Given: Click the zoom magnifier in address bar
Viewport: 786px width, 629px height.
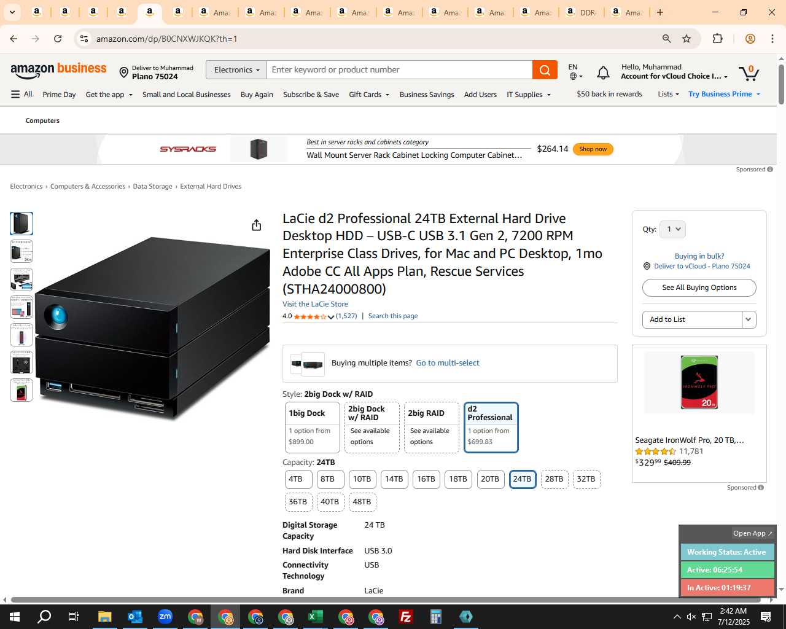Looking at the screenshot, I should 666,39.
